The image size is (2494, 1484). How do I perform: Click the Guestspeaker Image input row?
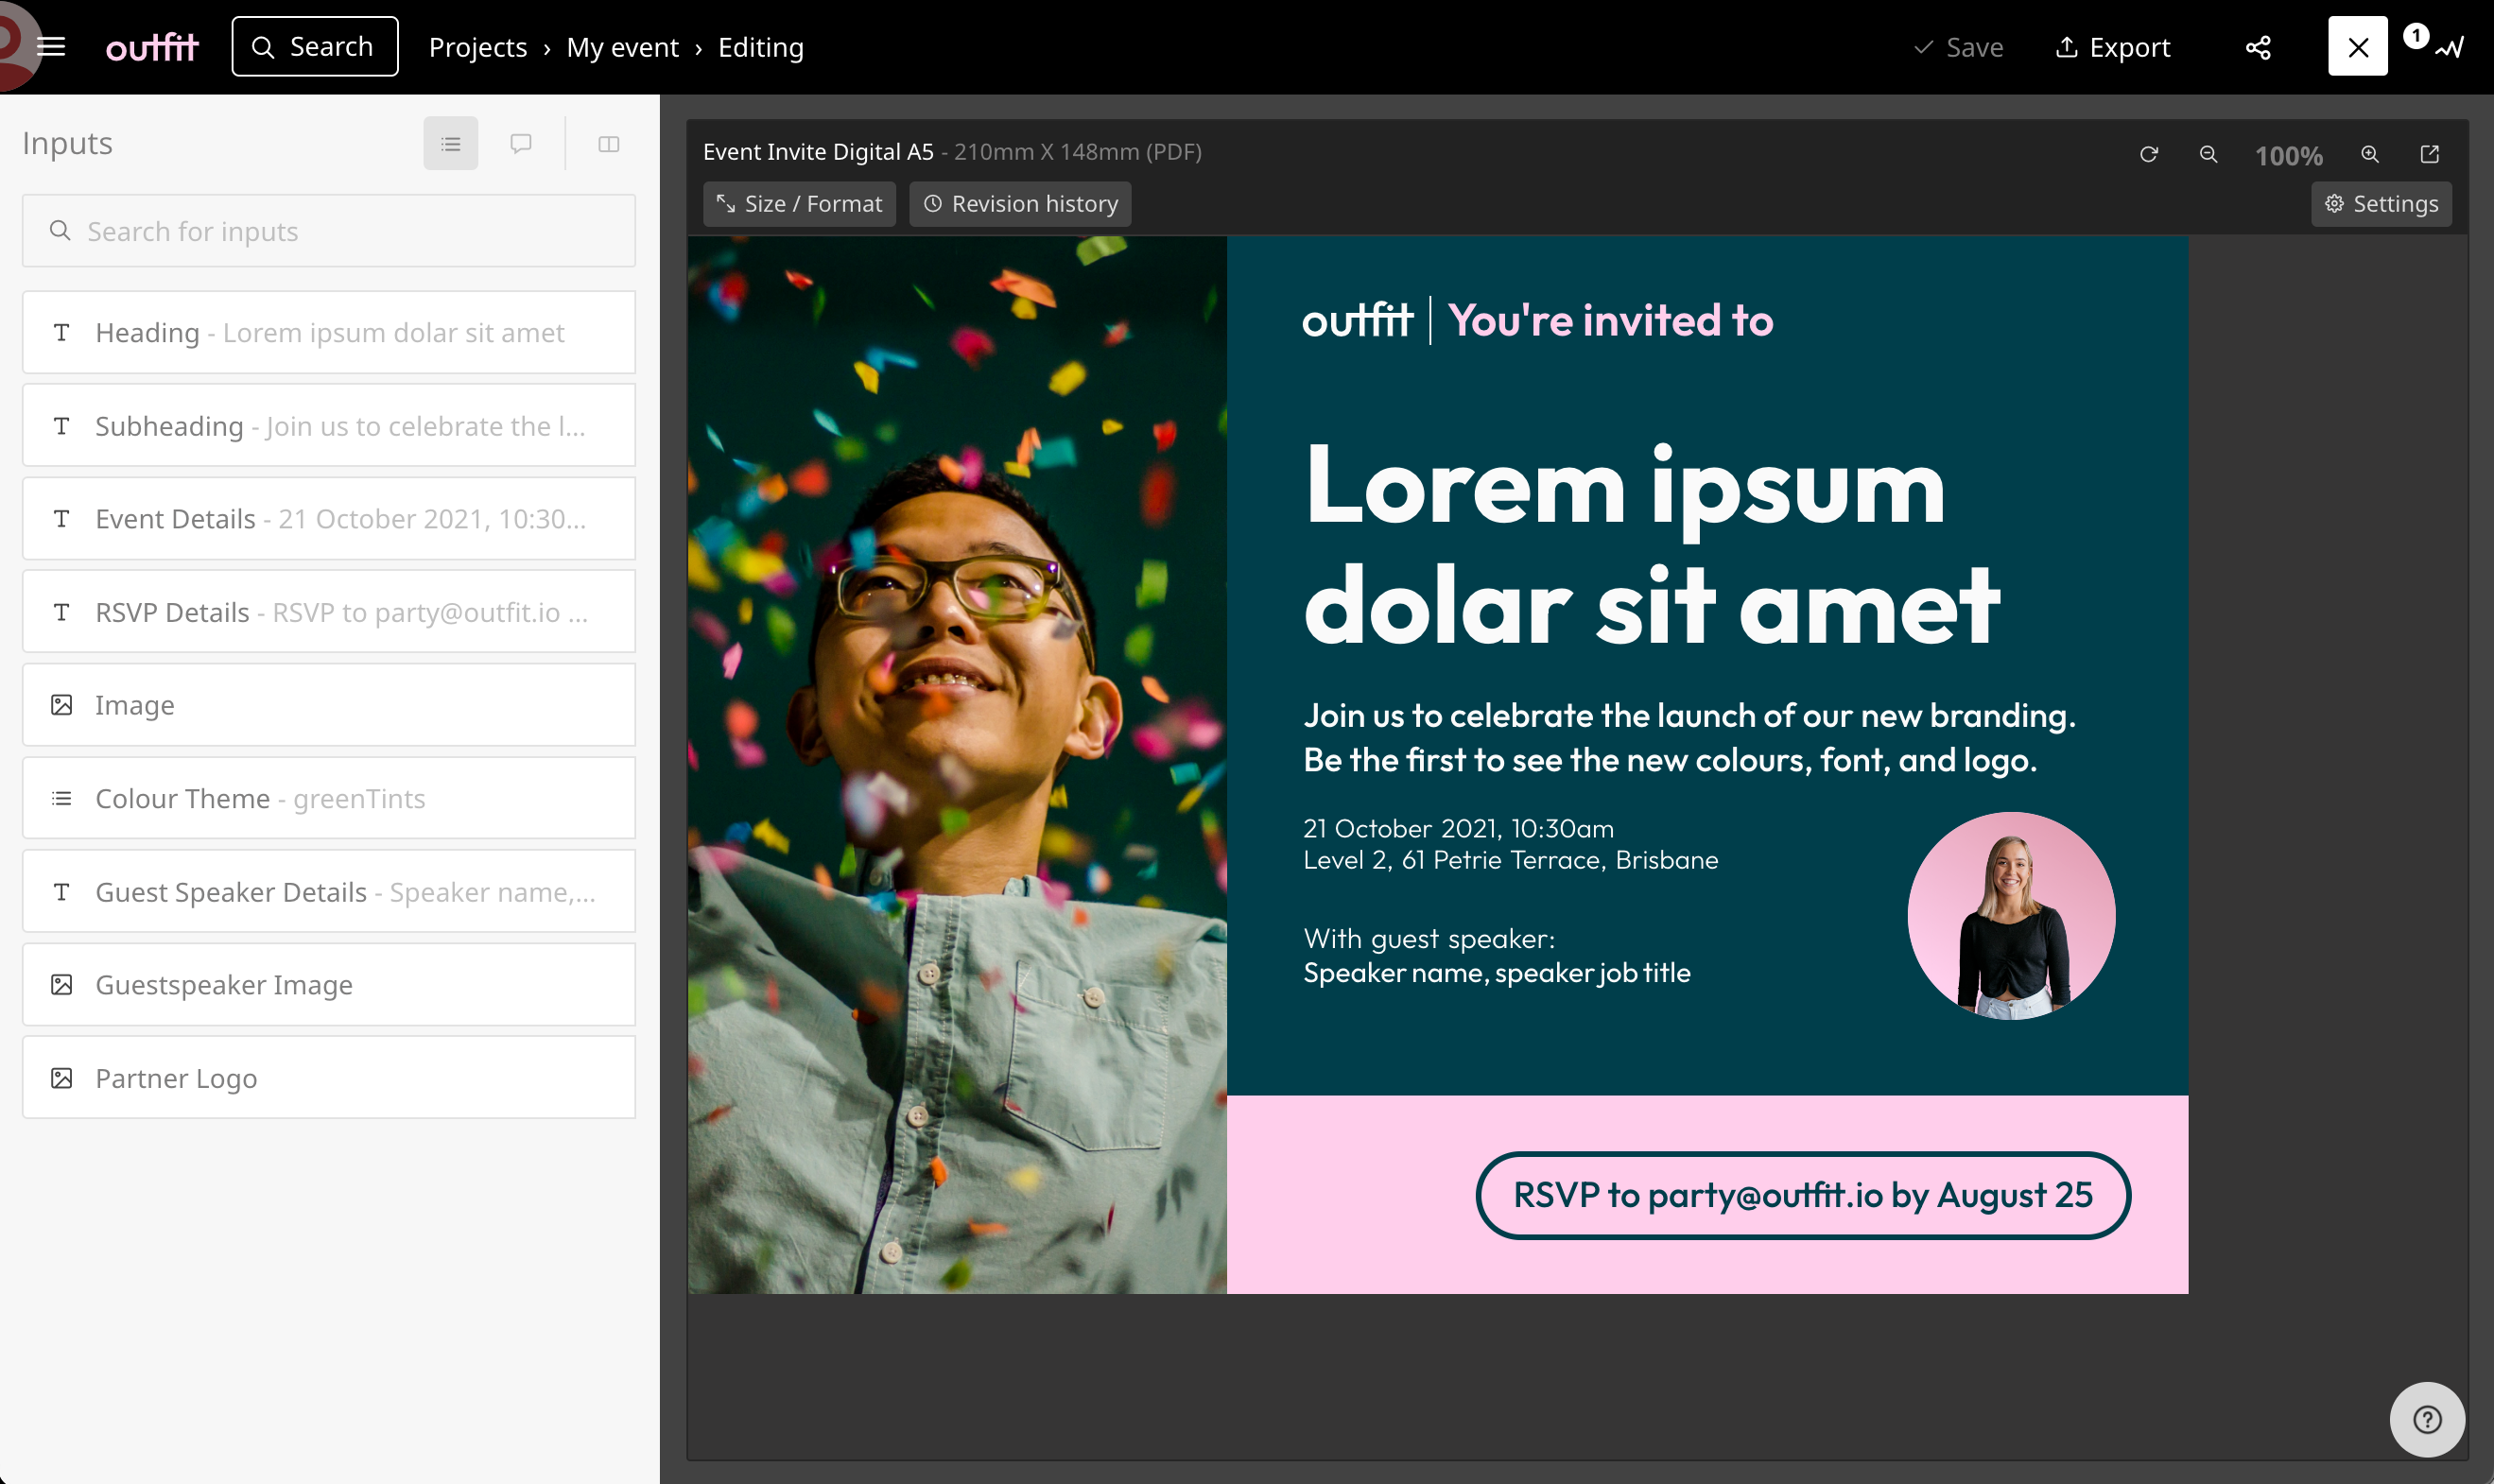327,984
